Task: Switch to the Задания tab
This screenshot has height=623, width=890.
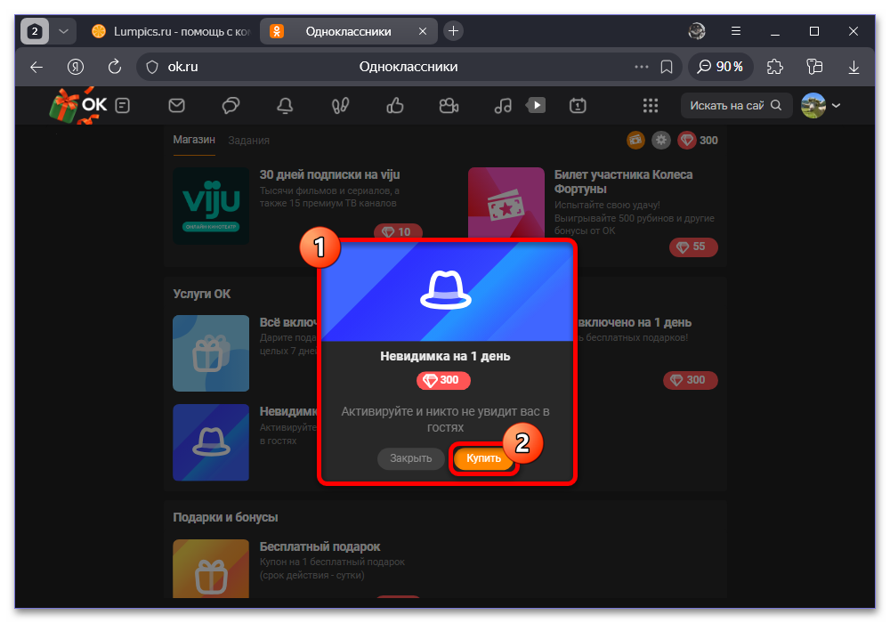Action: (248, 140)
